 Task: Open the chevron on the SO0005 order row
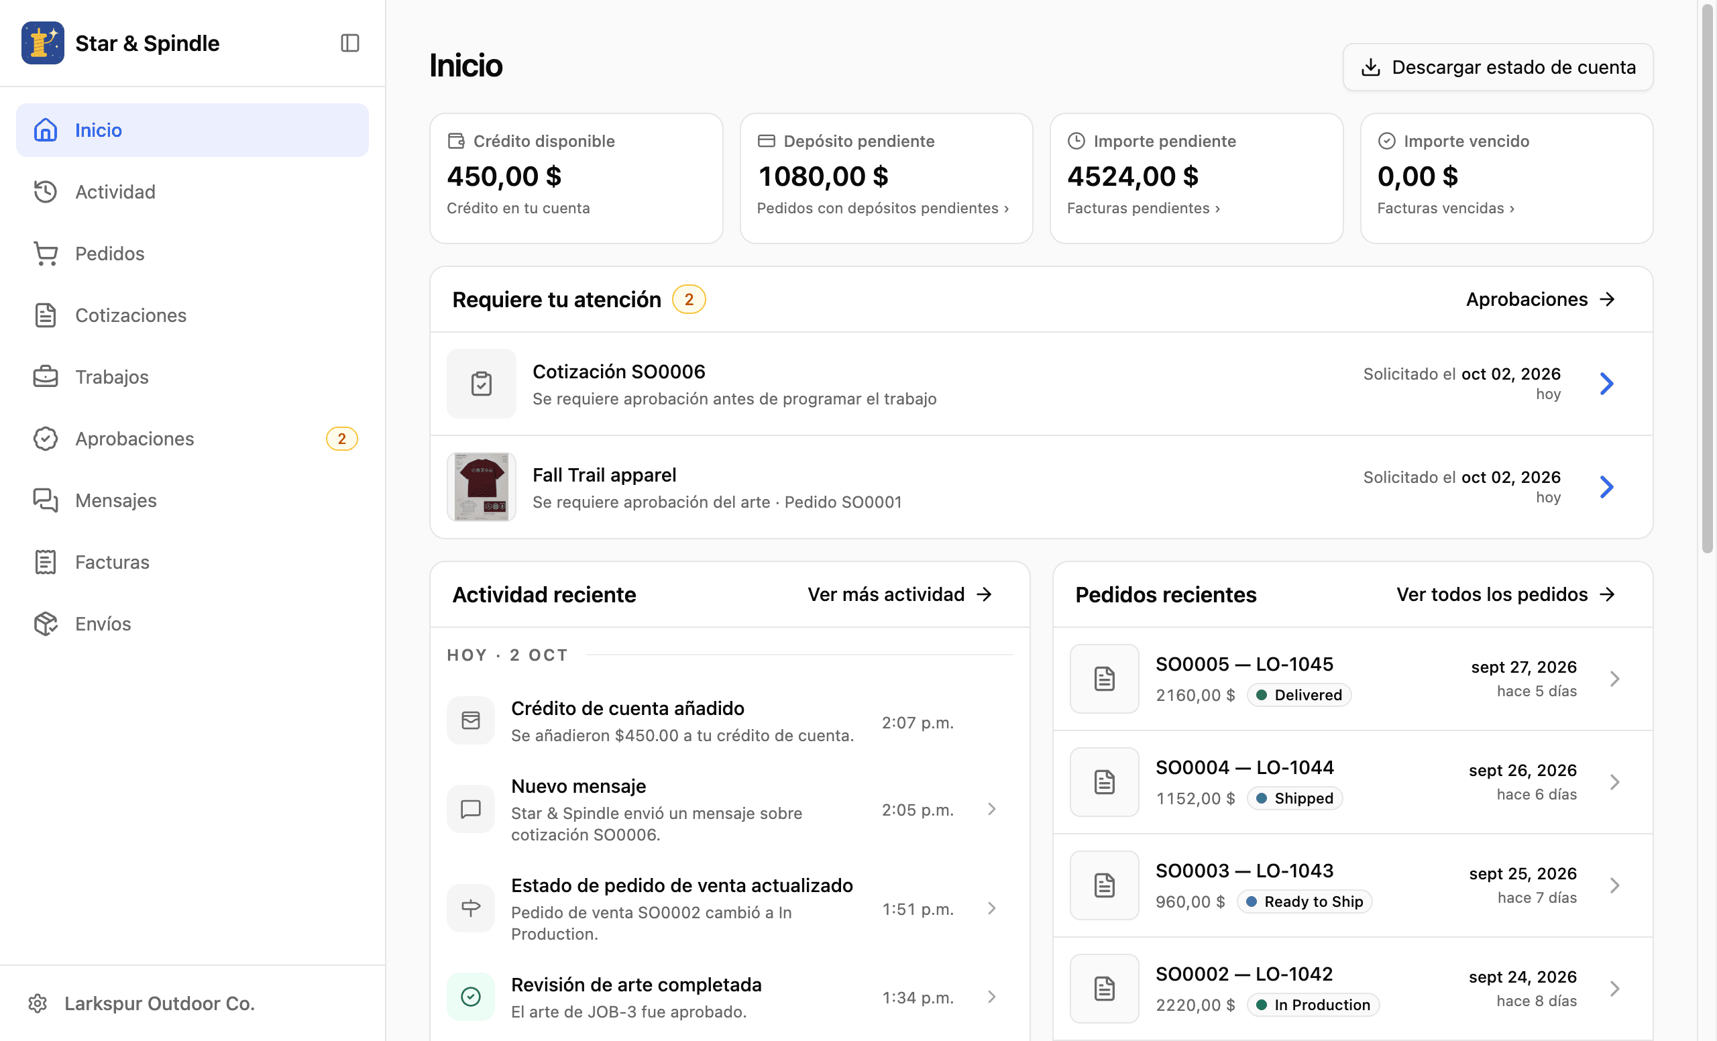tap(1614, 679)
